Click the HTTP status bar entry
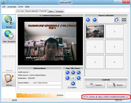This screenshot has width=131, height=103. tap(14, 100)
